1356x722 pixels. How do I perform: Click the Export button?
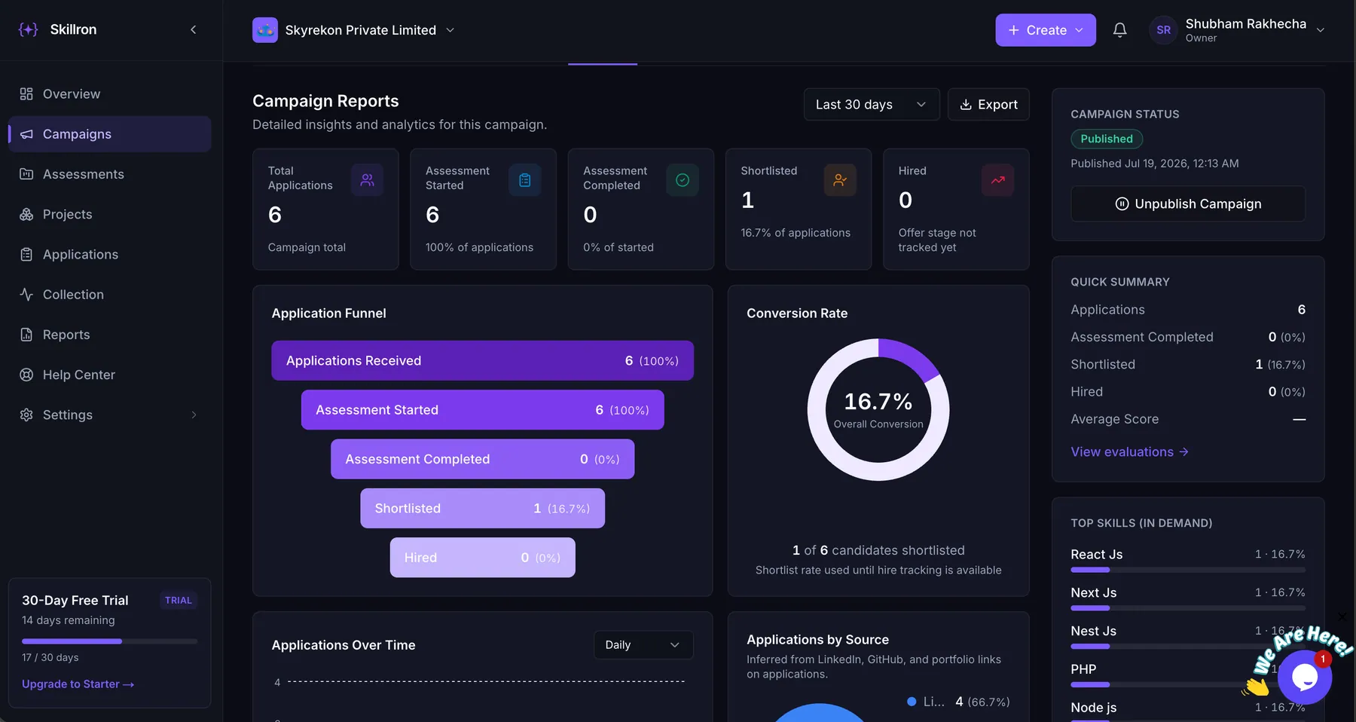coord(988,105)
